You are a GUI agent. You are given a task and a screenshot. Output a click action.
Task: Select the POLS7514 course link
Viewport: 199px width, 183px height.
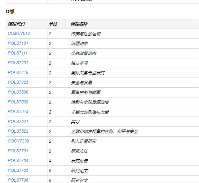(x=18, y=112)
